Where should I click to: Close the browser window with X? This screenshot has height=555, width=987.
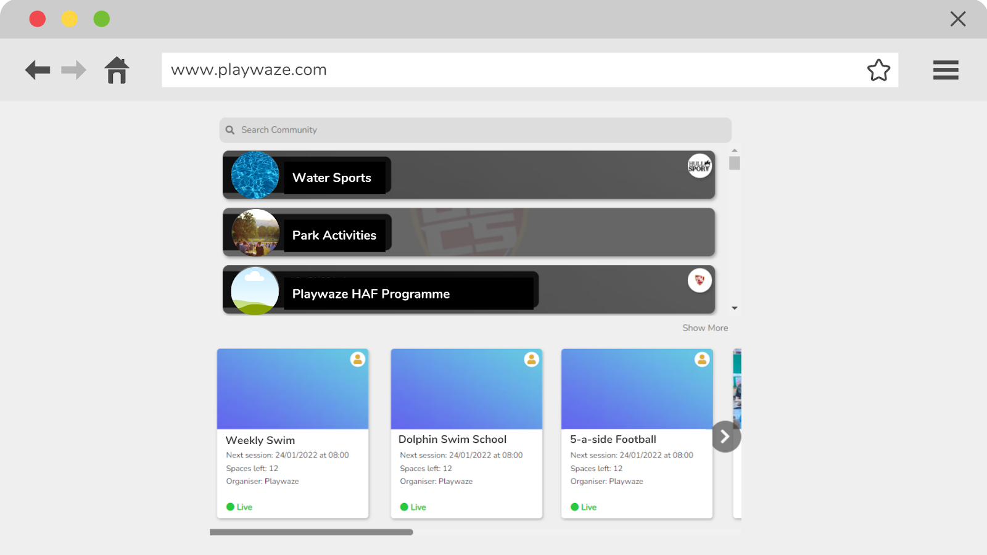pyautogui.click(x=958, y=19)
